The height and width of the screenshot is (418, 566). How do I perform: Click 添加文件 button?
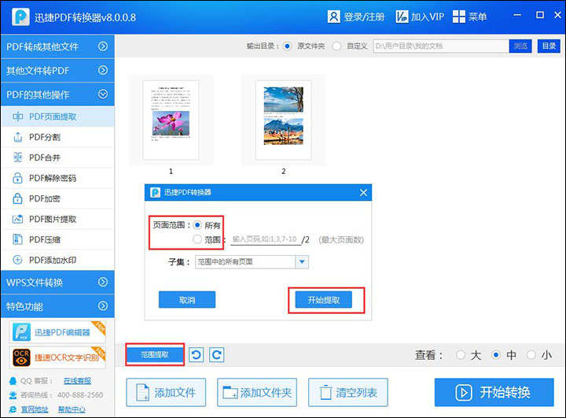coord(166,392)
